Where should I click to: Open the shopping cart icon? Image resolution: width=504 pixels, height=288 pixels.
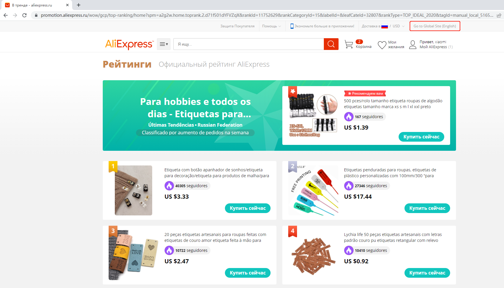click(349, 44)
